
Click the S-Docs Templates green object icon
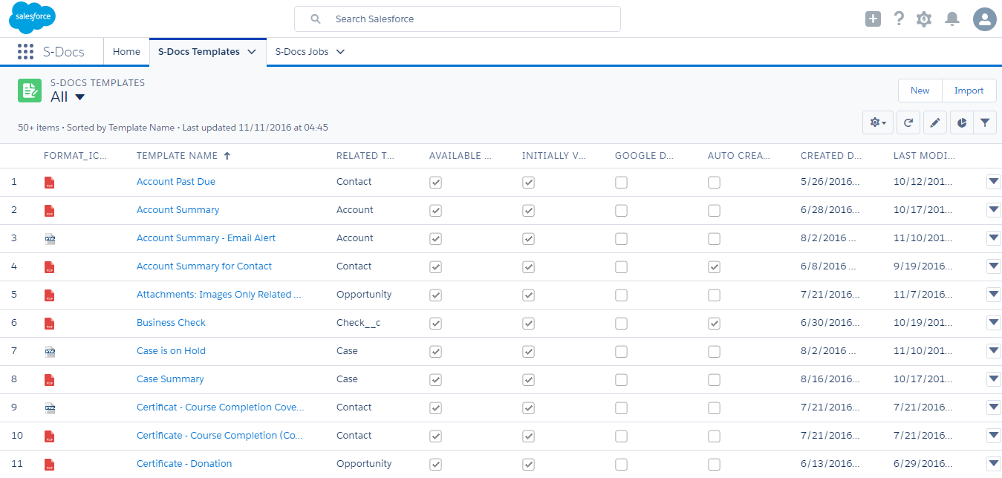coord(30,91)
